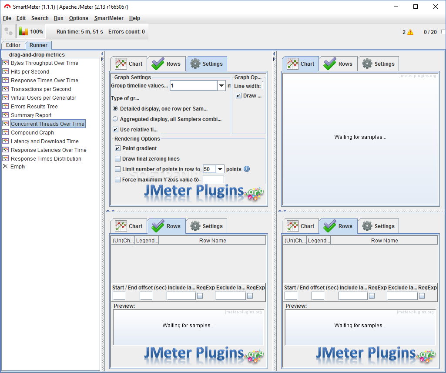The height and width of the screenshot is (373, 446).
Task: Open Chart tab in bottom-left panel
Action: (129, 226)
